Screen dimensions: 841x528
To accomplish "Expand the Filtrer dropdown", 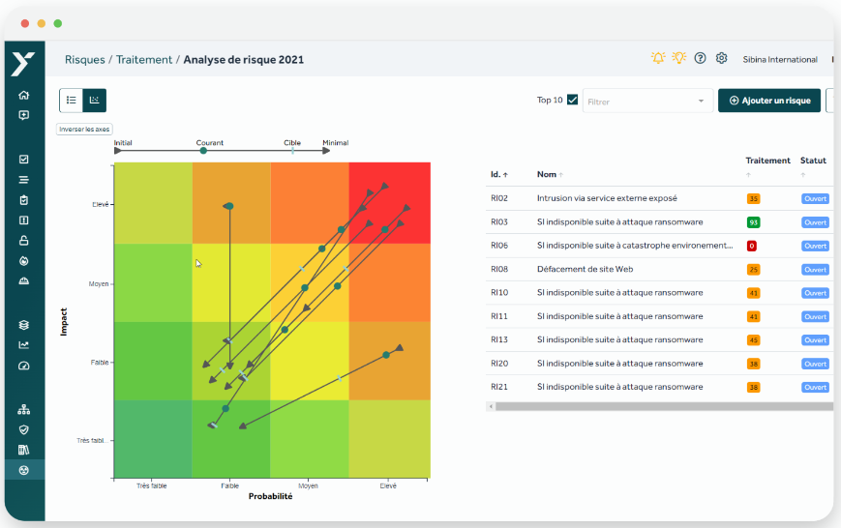I will click(647, 101).
